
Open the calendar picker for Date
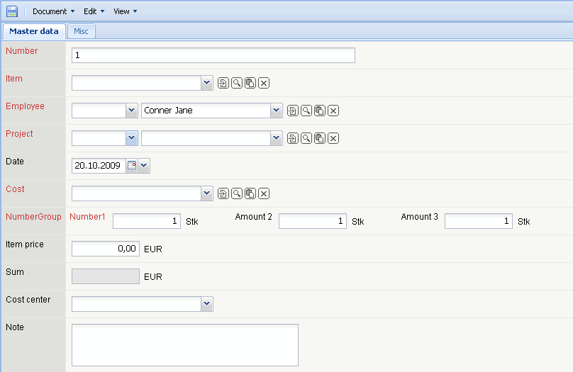pyautogui.click(x=131, y=166)
